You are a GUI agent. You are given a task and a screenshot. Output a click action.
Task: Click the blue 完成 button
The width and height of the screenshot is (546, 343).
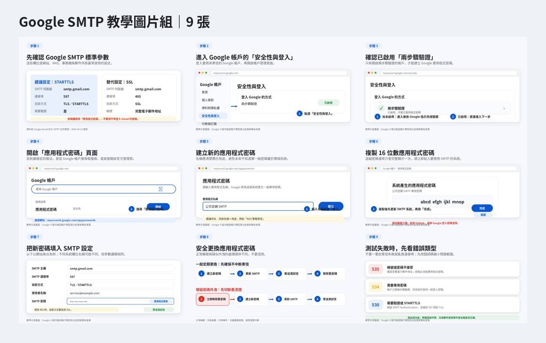point(482,208)
